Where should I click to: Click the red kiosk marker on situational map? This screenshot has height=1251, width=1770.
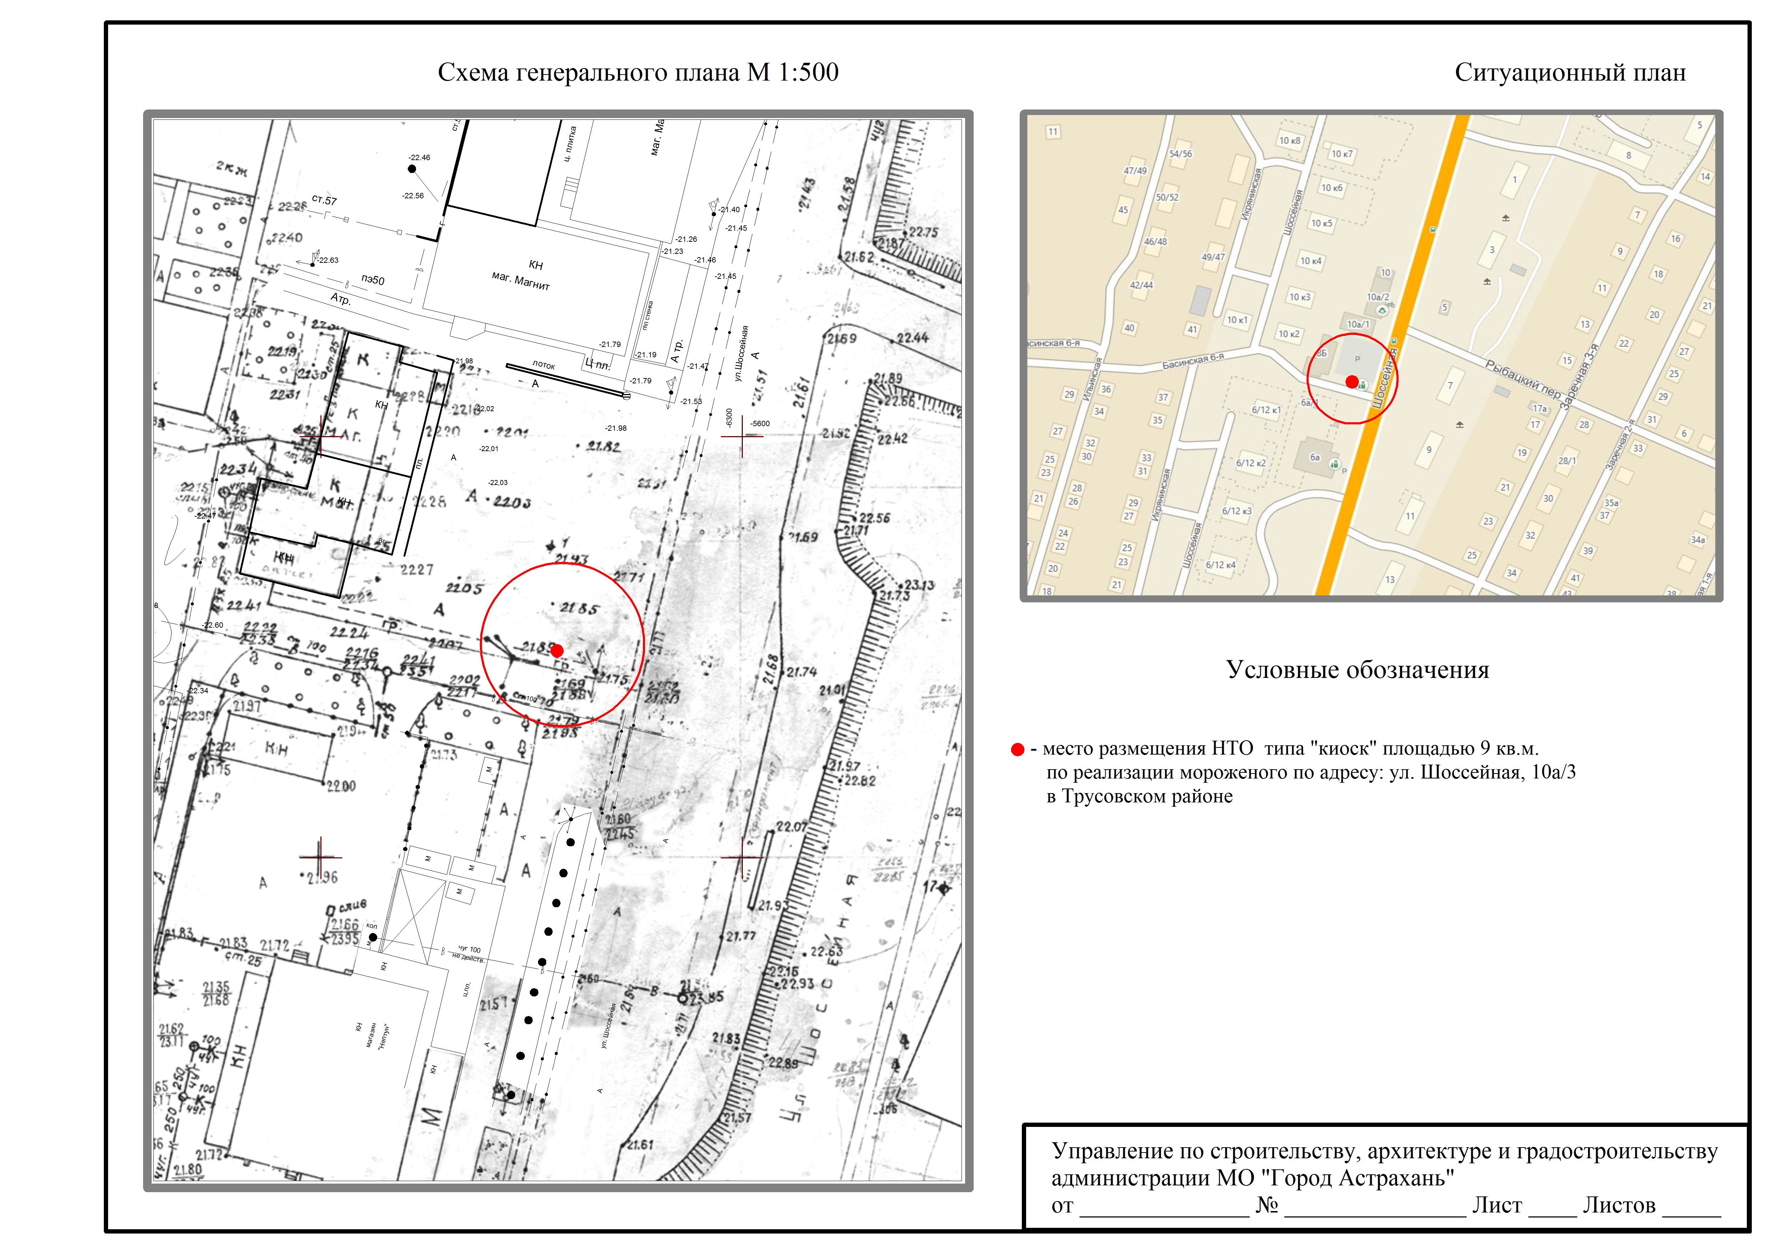(1352, 381)
